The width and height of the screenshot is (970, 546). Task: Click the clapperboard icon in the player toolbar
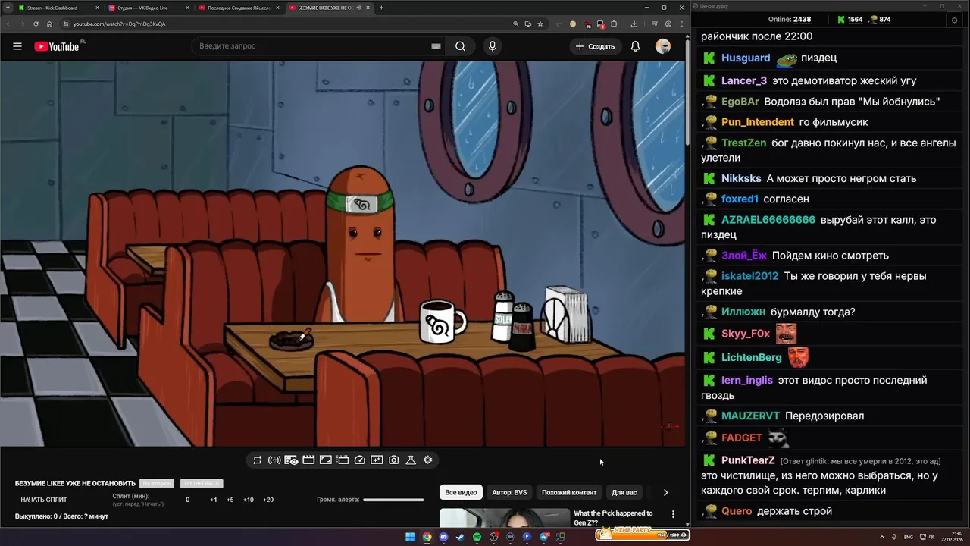[308, 460]
